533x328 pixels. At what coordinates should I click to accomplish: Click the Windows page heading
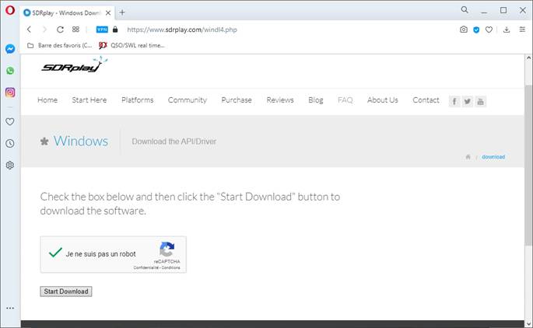(81, 141)
